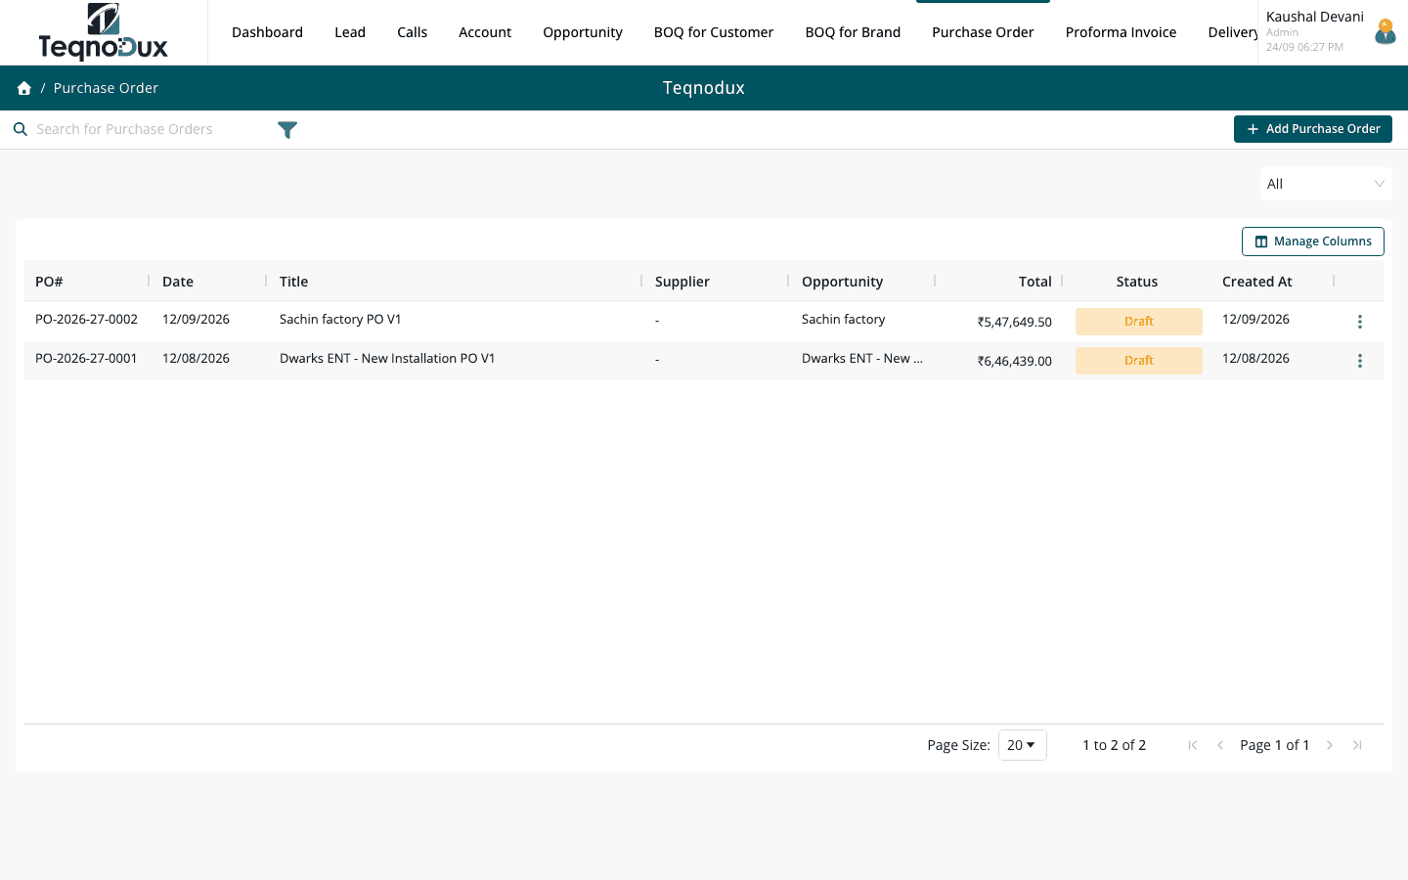Sort by PO# column header
This screenshot has height=880, width=1408.
point(49,282)
